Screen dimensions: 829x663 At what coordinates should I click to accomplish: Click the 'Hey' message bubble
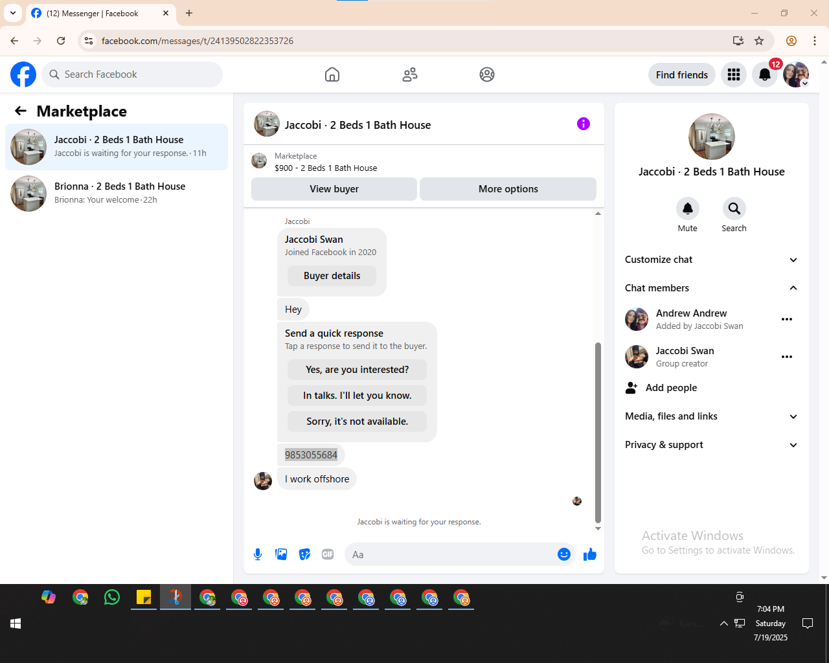[x=293, y=309]
